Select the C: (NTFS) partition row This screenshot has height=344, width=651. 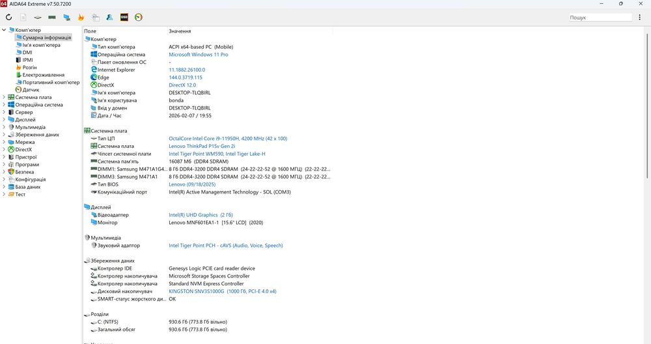[x=208, y=322]
